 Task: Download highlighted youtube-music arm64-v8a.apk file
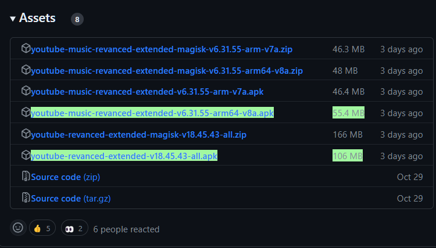[152, 113]
